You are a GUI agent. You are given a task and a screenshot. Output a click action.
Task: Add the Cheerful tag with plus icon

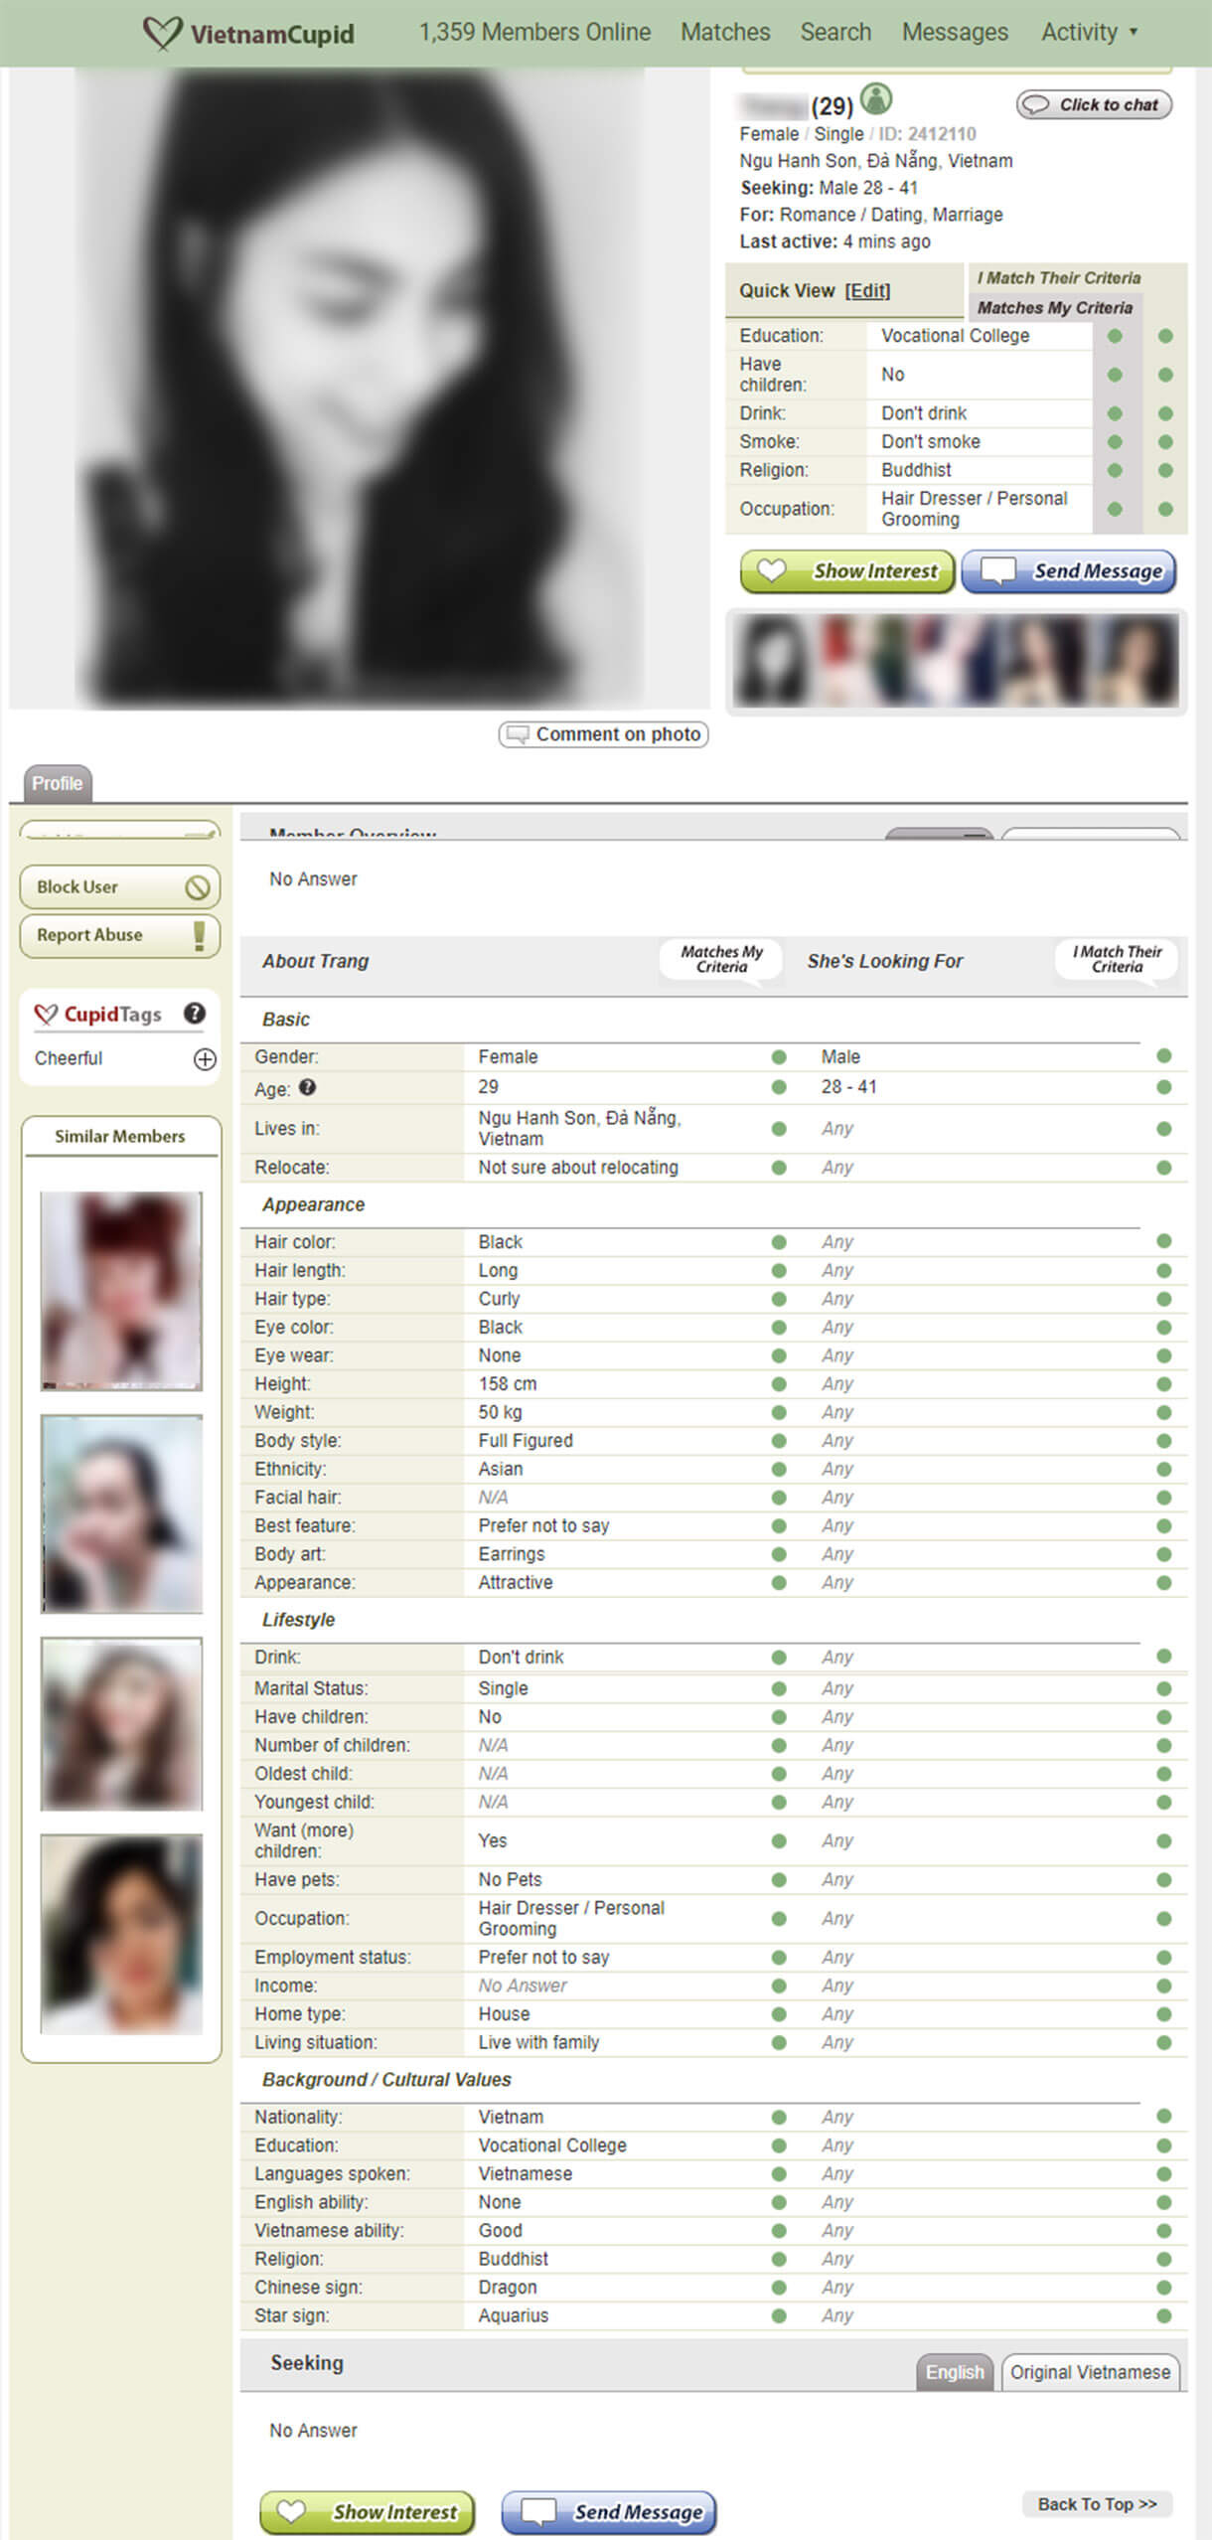click(x=205, y=1059)
